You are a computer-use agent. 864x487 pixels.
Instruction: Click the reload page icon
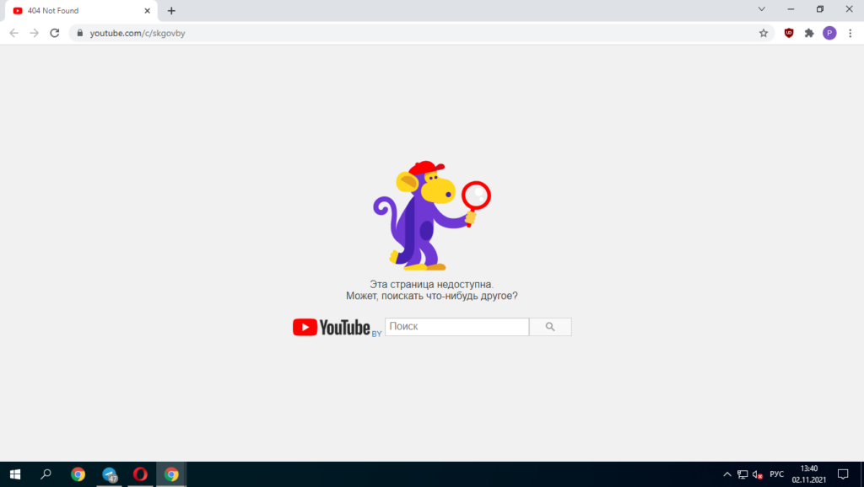(55, 33)
